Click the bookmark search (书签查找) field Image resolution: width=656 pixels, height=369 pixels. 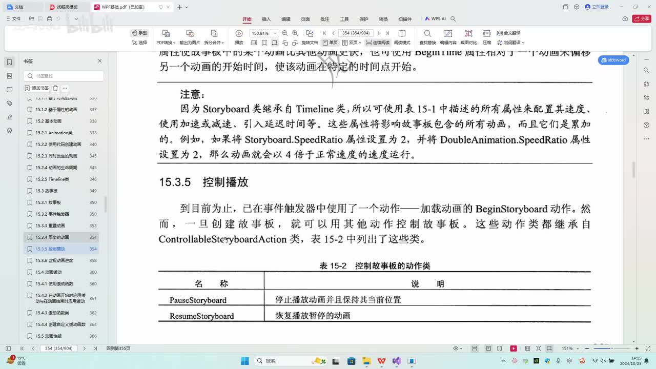click(64, 76)
